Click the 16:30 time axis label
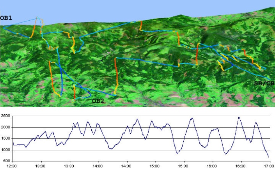This screenshot has width=275, height=172. pos(241,166)
